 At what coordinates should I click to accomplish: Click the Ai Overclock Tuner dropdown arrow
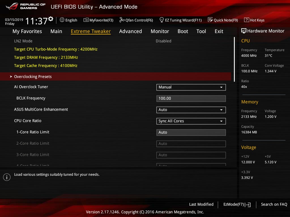pos(221,87)
